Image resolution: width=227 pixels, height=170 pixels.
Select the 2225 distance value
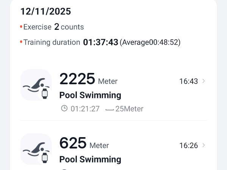point(77,79)
